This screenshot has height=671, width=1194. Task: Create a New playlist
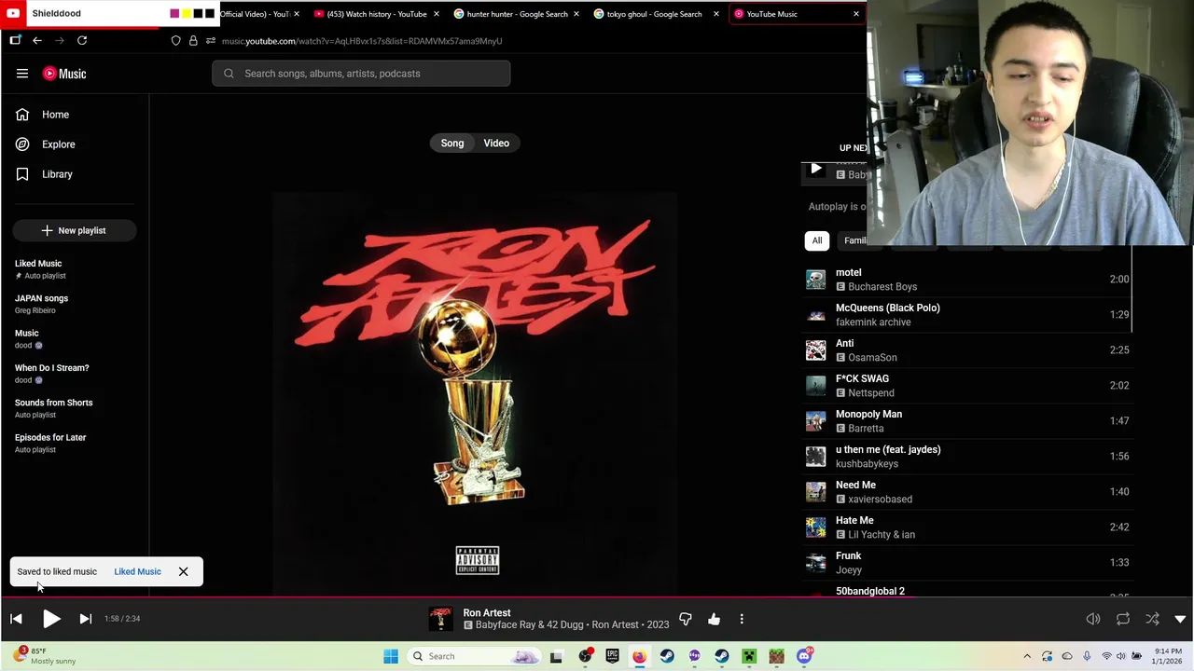(75, 230)
